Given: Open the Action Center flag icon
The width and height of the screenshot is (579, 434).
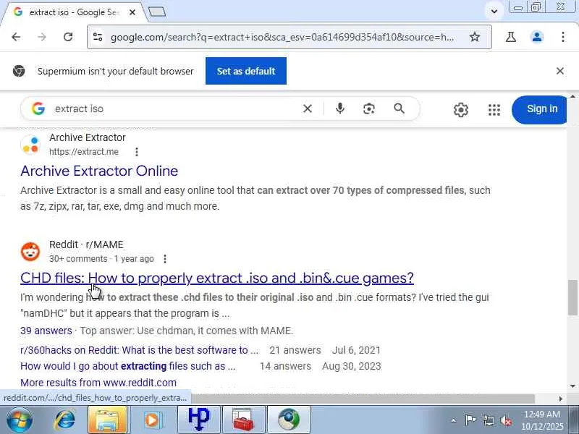Looking at the screenshot, I should click(x=470, y=420).
